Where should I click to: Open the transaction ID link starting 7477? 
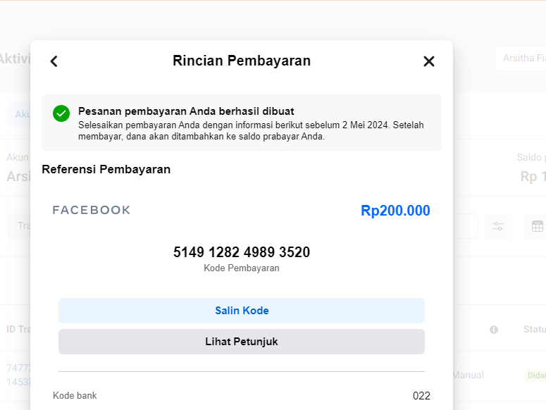coord(17,368)
